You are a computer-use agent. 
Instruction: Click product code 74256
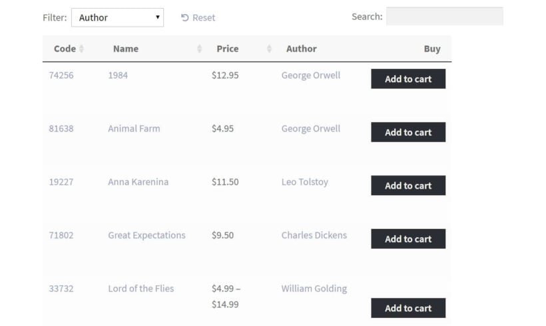tap(61, 75)
